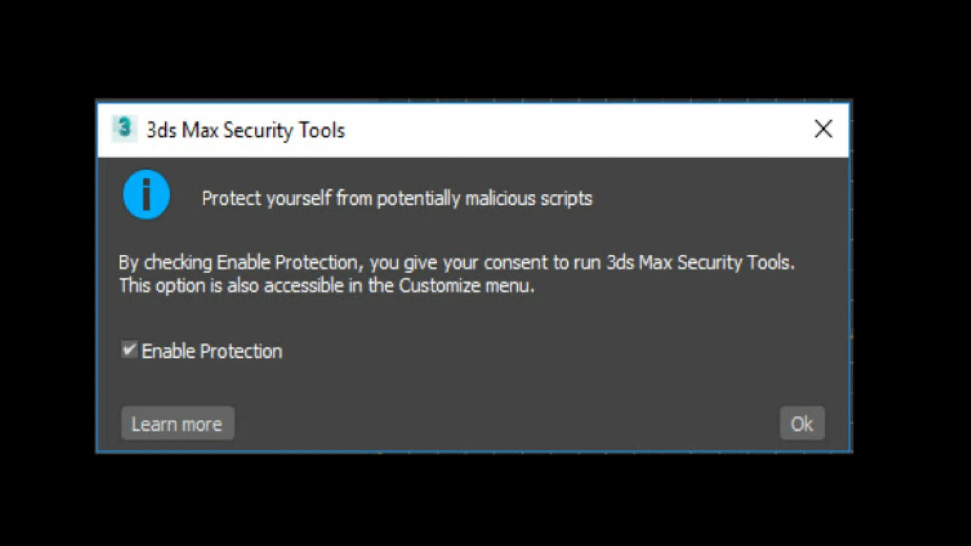The image size is (971, 546).
Task: Click the blue information icon
Action: click(146, 194)
